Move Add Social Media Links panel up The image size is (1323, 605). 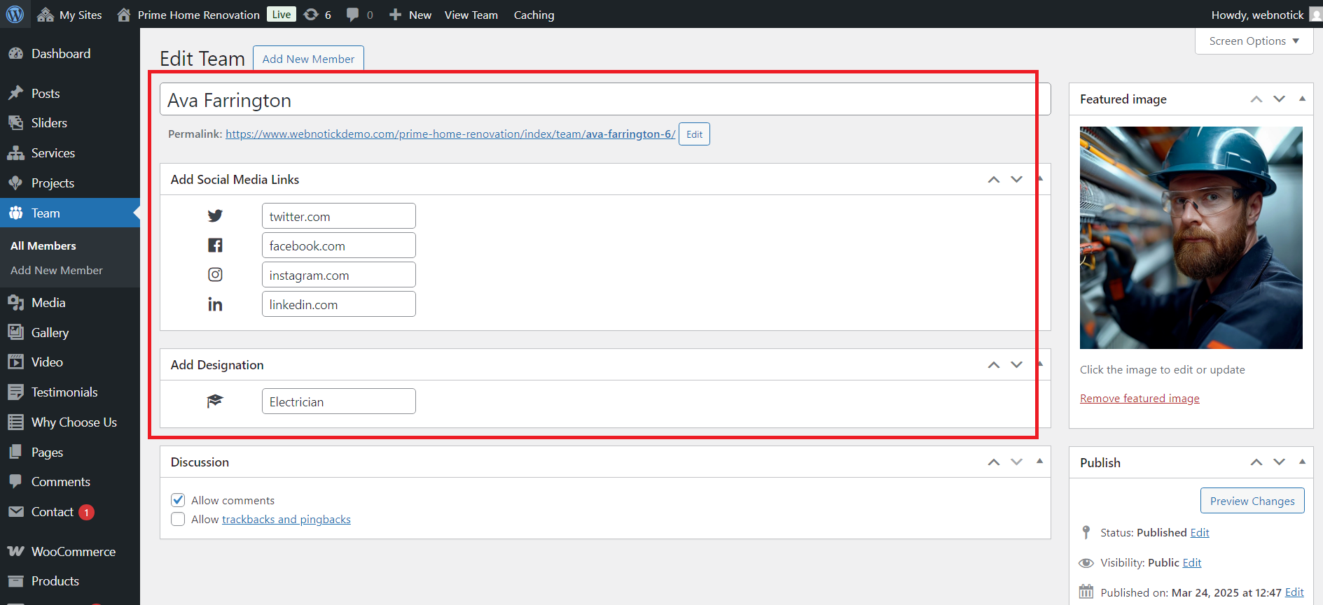click(x=993, y=180)
